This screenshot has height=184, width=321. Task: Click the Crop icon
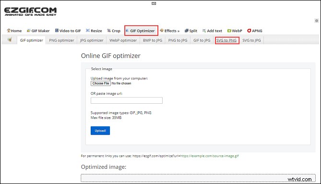pos(109,31)
